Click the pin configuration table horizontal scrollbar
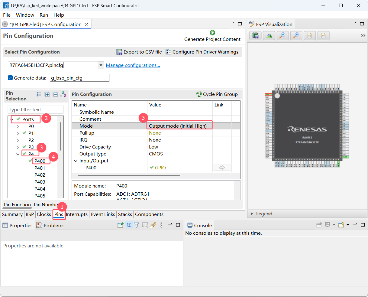 [129, 175]
